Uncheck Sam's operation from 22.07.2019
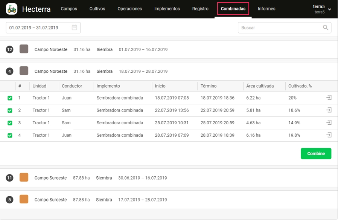Screen dimensions: 338x220 click(x=10, y=110)
